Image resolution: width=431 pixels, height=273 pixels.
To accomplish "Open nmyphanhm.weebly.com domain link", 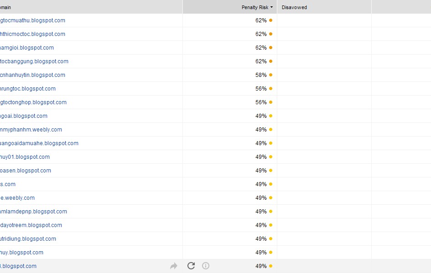I will (31, 130).
